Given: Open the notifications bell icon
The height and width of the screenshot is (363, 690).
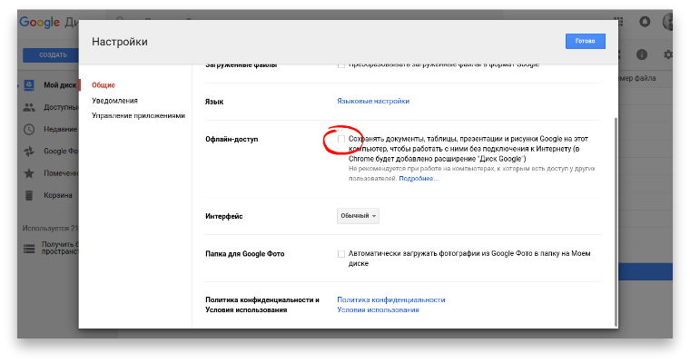Looking at the screenshot, I should 645,22.
